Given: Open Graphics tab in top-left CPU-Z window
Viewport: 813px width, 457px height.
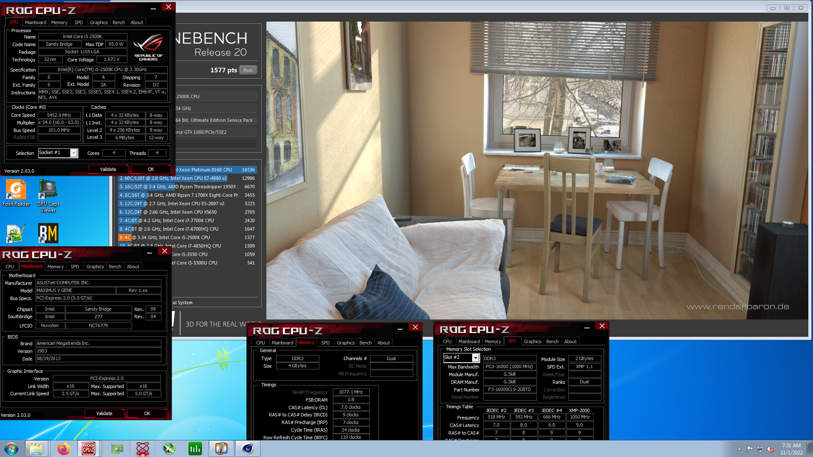Looking at the screenshot, I should pos(99,22).
